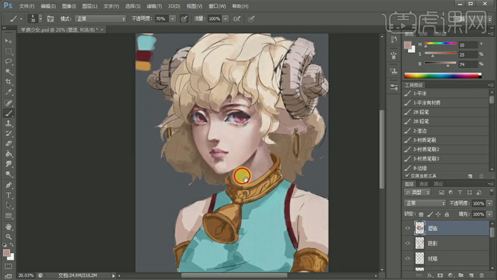Select the History Brush tool
497x280 pixels.
tap(9, 133)
